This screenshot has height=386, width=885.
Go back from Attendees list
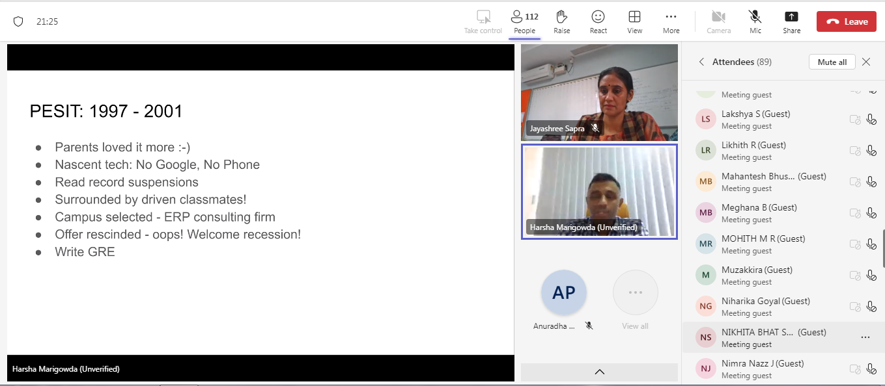click(x=701, y=62)
